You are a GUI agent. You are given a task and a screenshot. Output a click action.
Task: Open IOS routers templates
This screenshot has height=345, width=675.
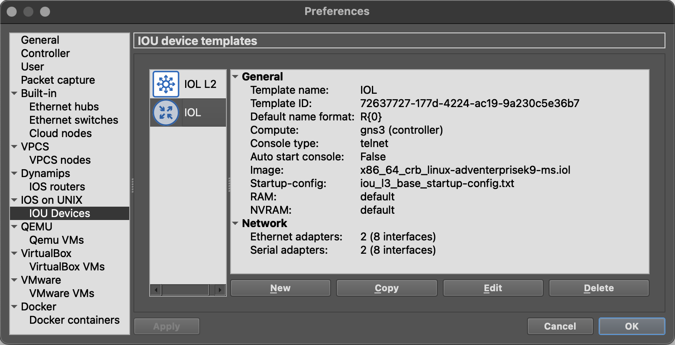[57, 187]
